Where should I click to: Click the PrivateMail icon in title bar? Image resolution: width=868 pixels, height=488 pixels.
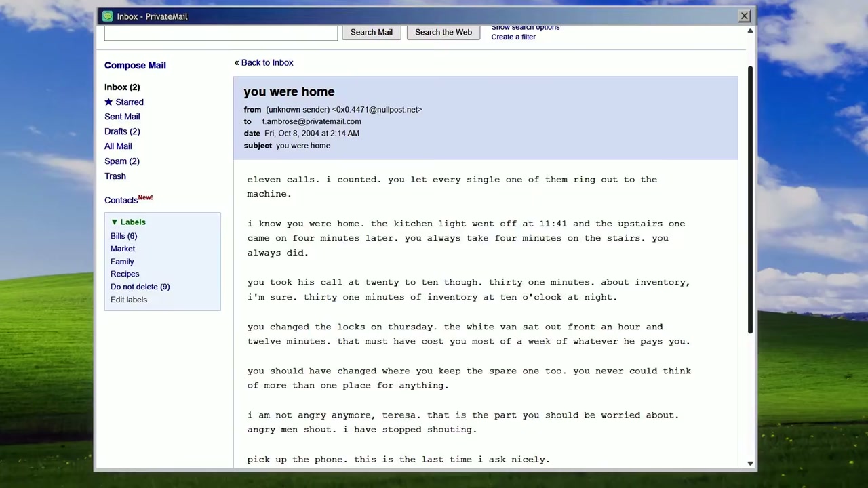(x=107, y=16)
